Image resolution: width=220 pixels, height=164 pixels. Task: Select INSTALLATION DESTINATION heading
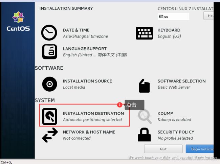[93, 113]
